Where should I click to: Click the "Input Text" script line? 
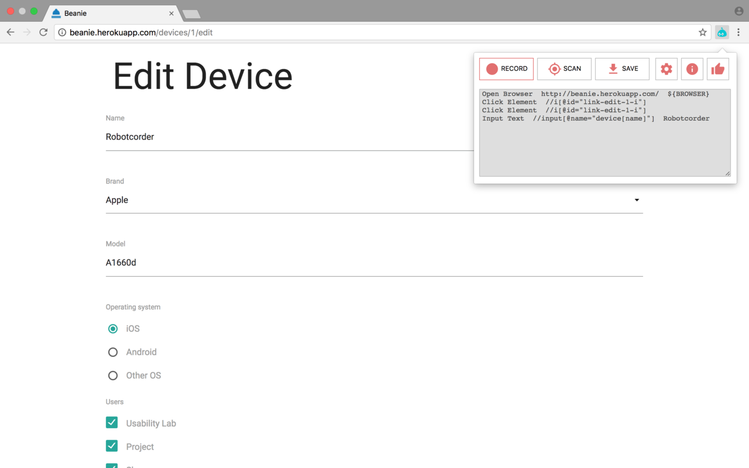(x=596, y=118)
